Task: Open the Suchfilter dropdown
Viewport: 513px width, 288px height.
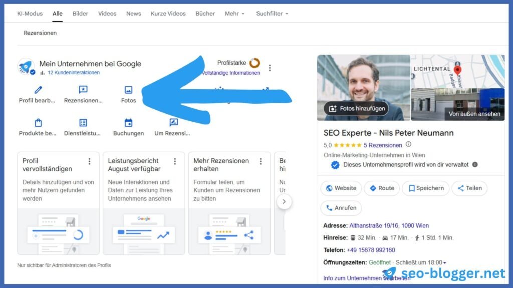Action: tap(272, 13)
